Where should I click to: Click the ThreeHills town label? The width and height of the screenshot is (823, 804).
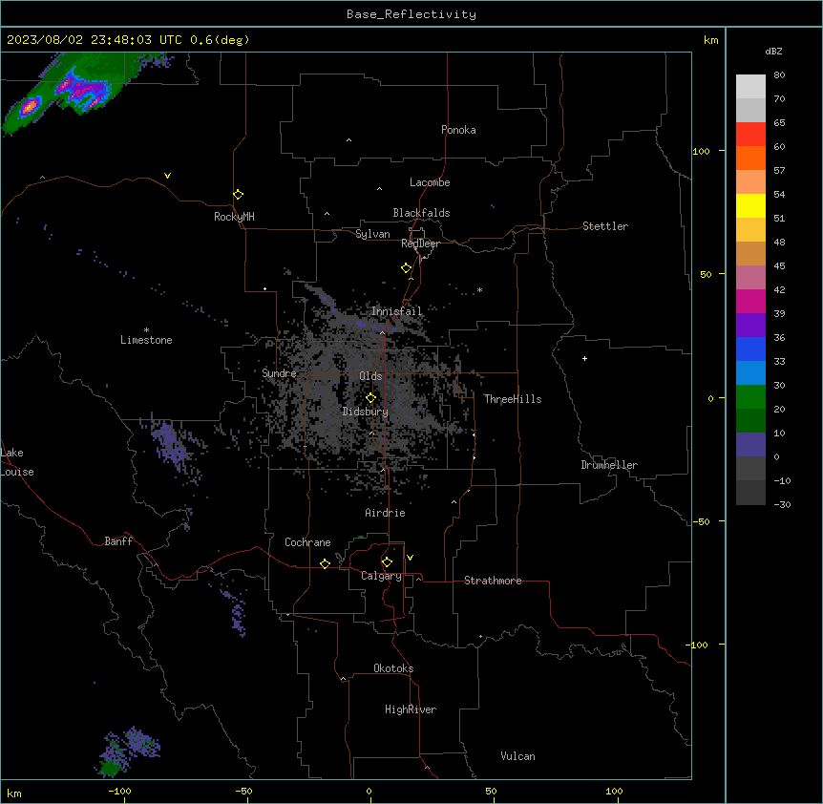point(513,399)
